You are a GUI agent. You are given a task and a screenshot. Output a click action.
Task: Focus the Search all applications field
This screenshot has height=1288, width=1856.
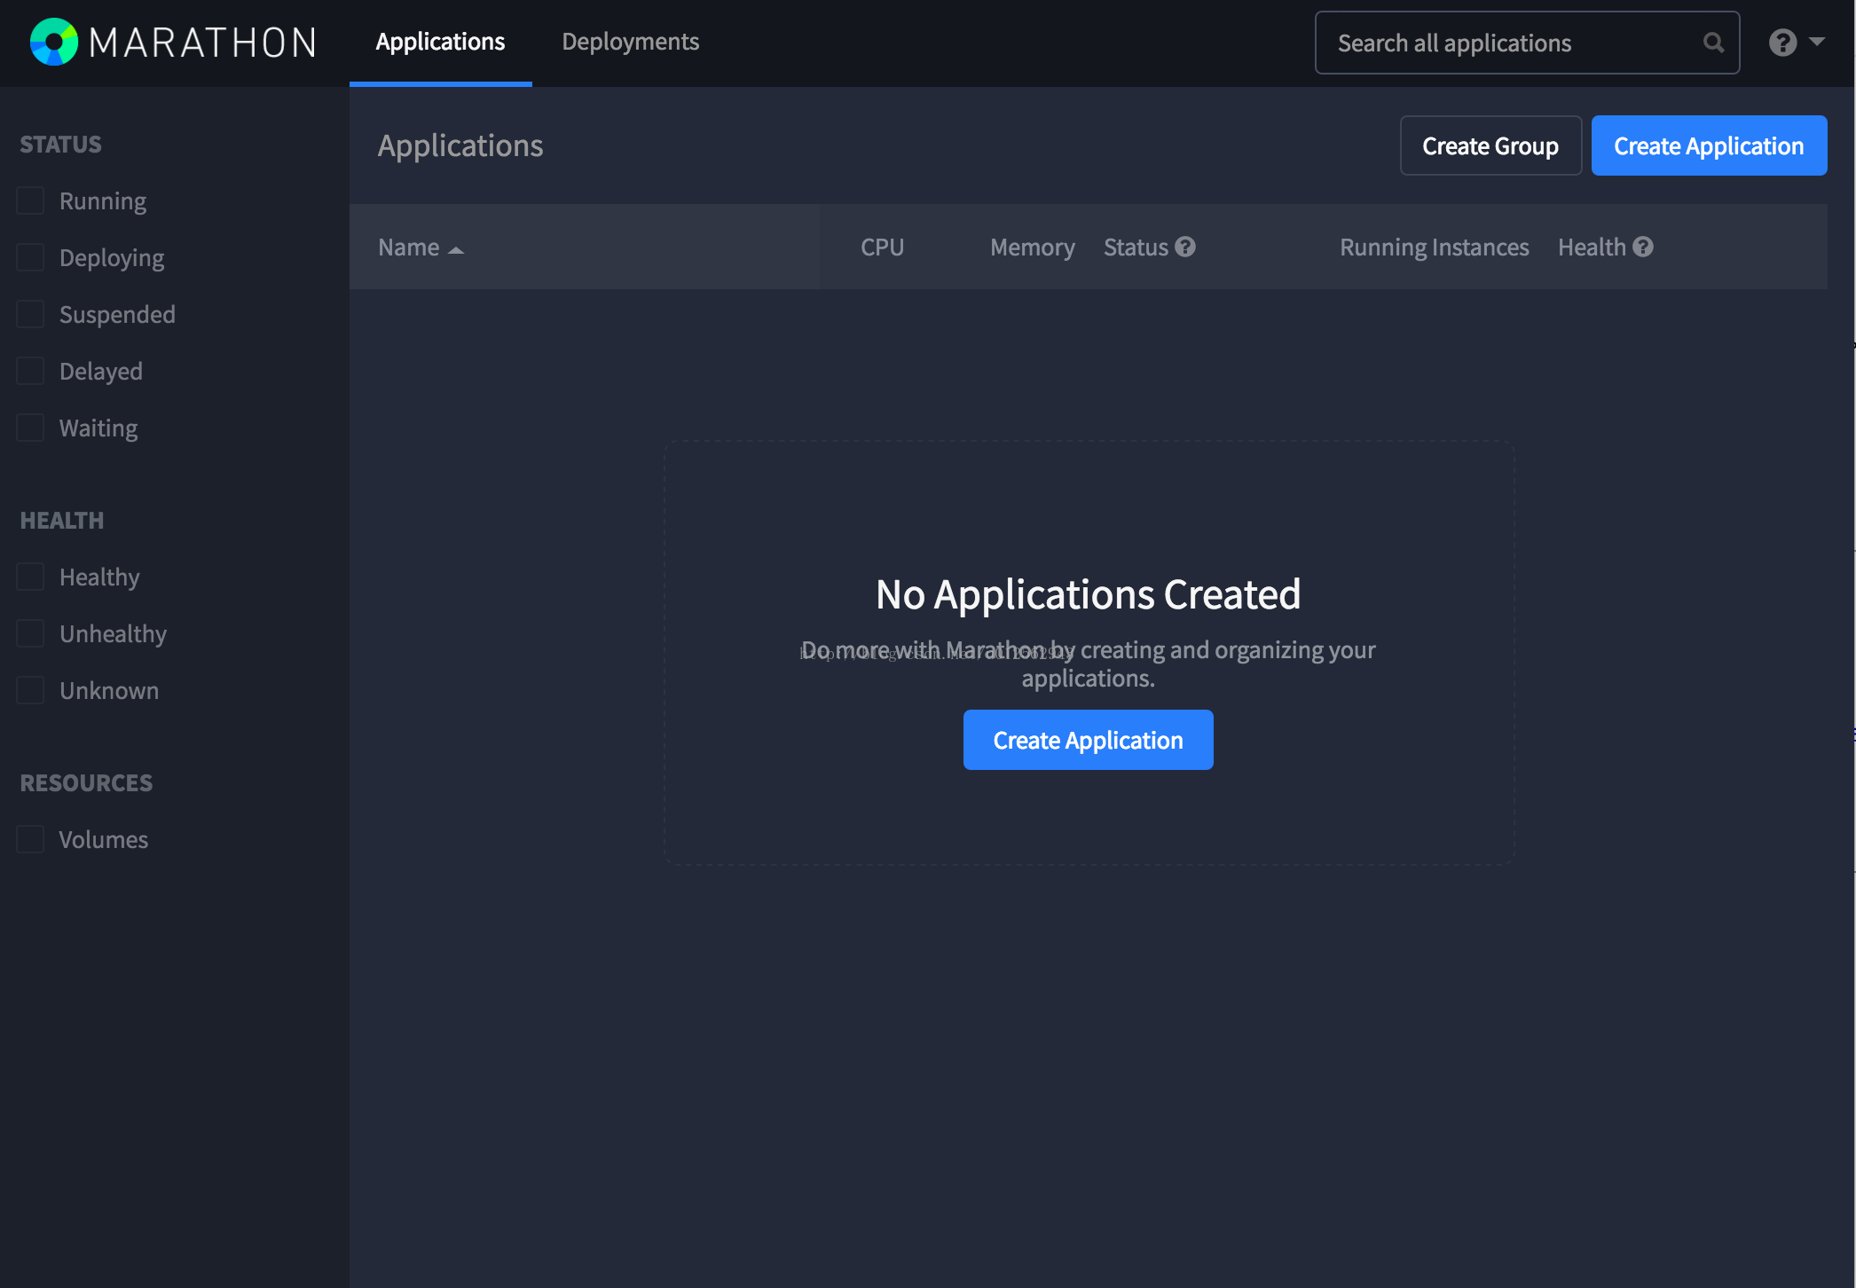[x=1527, y=43]
